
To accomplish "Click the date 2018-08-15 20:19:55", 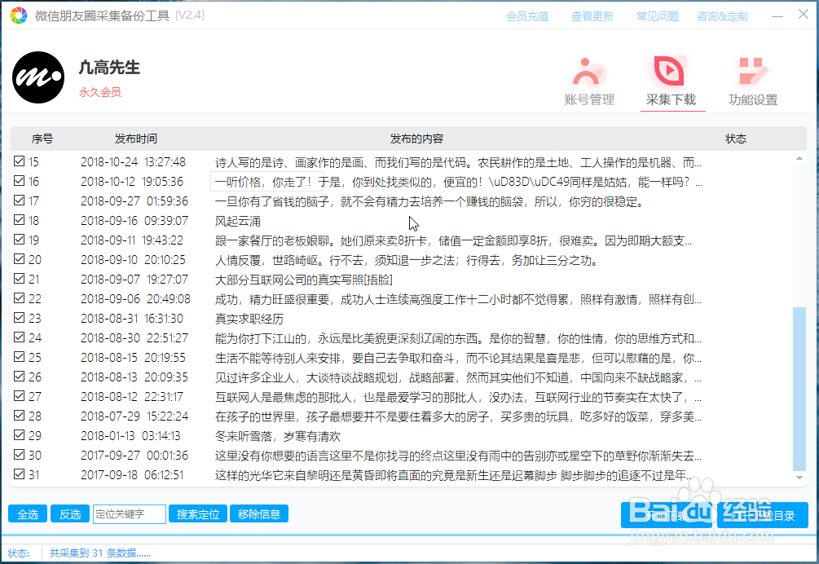I will coord(133,358).
